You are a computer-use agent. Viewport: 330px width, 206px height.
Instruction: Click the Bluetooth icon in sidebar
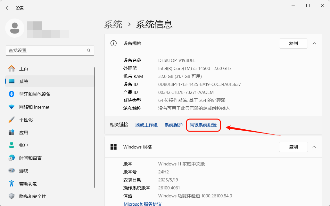point(12,94)
